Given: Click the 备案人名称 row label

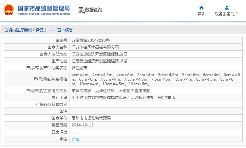Looking at the screenshot, I should 57,47.
